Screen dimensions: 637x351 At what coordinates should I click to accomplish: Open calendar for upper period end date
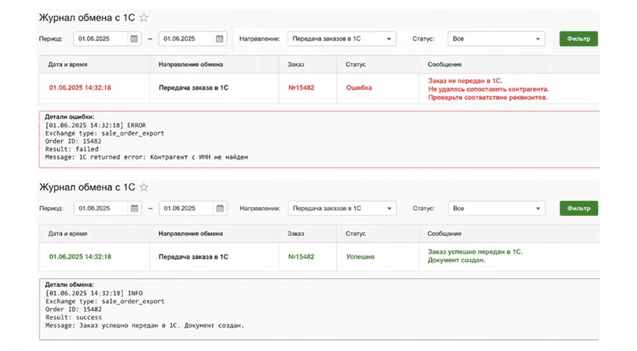coord(219,39)
